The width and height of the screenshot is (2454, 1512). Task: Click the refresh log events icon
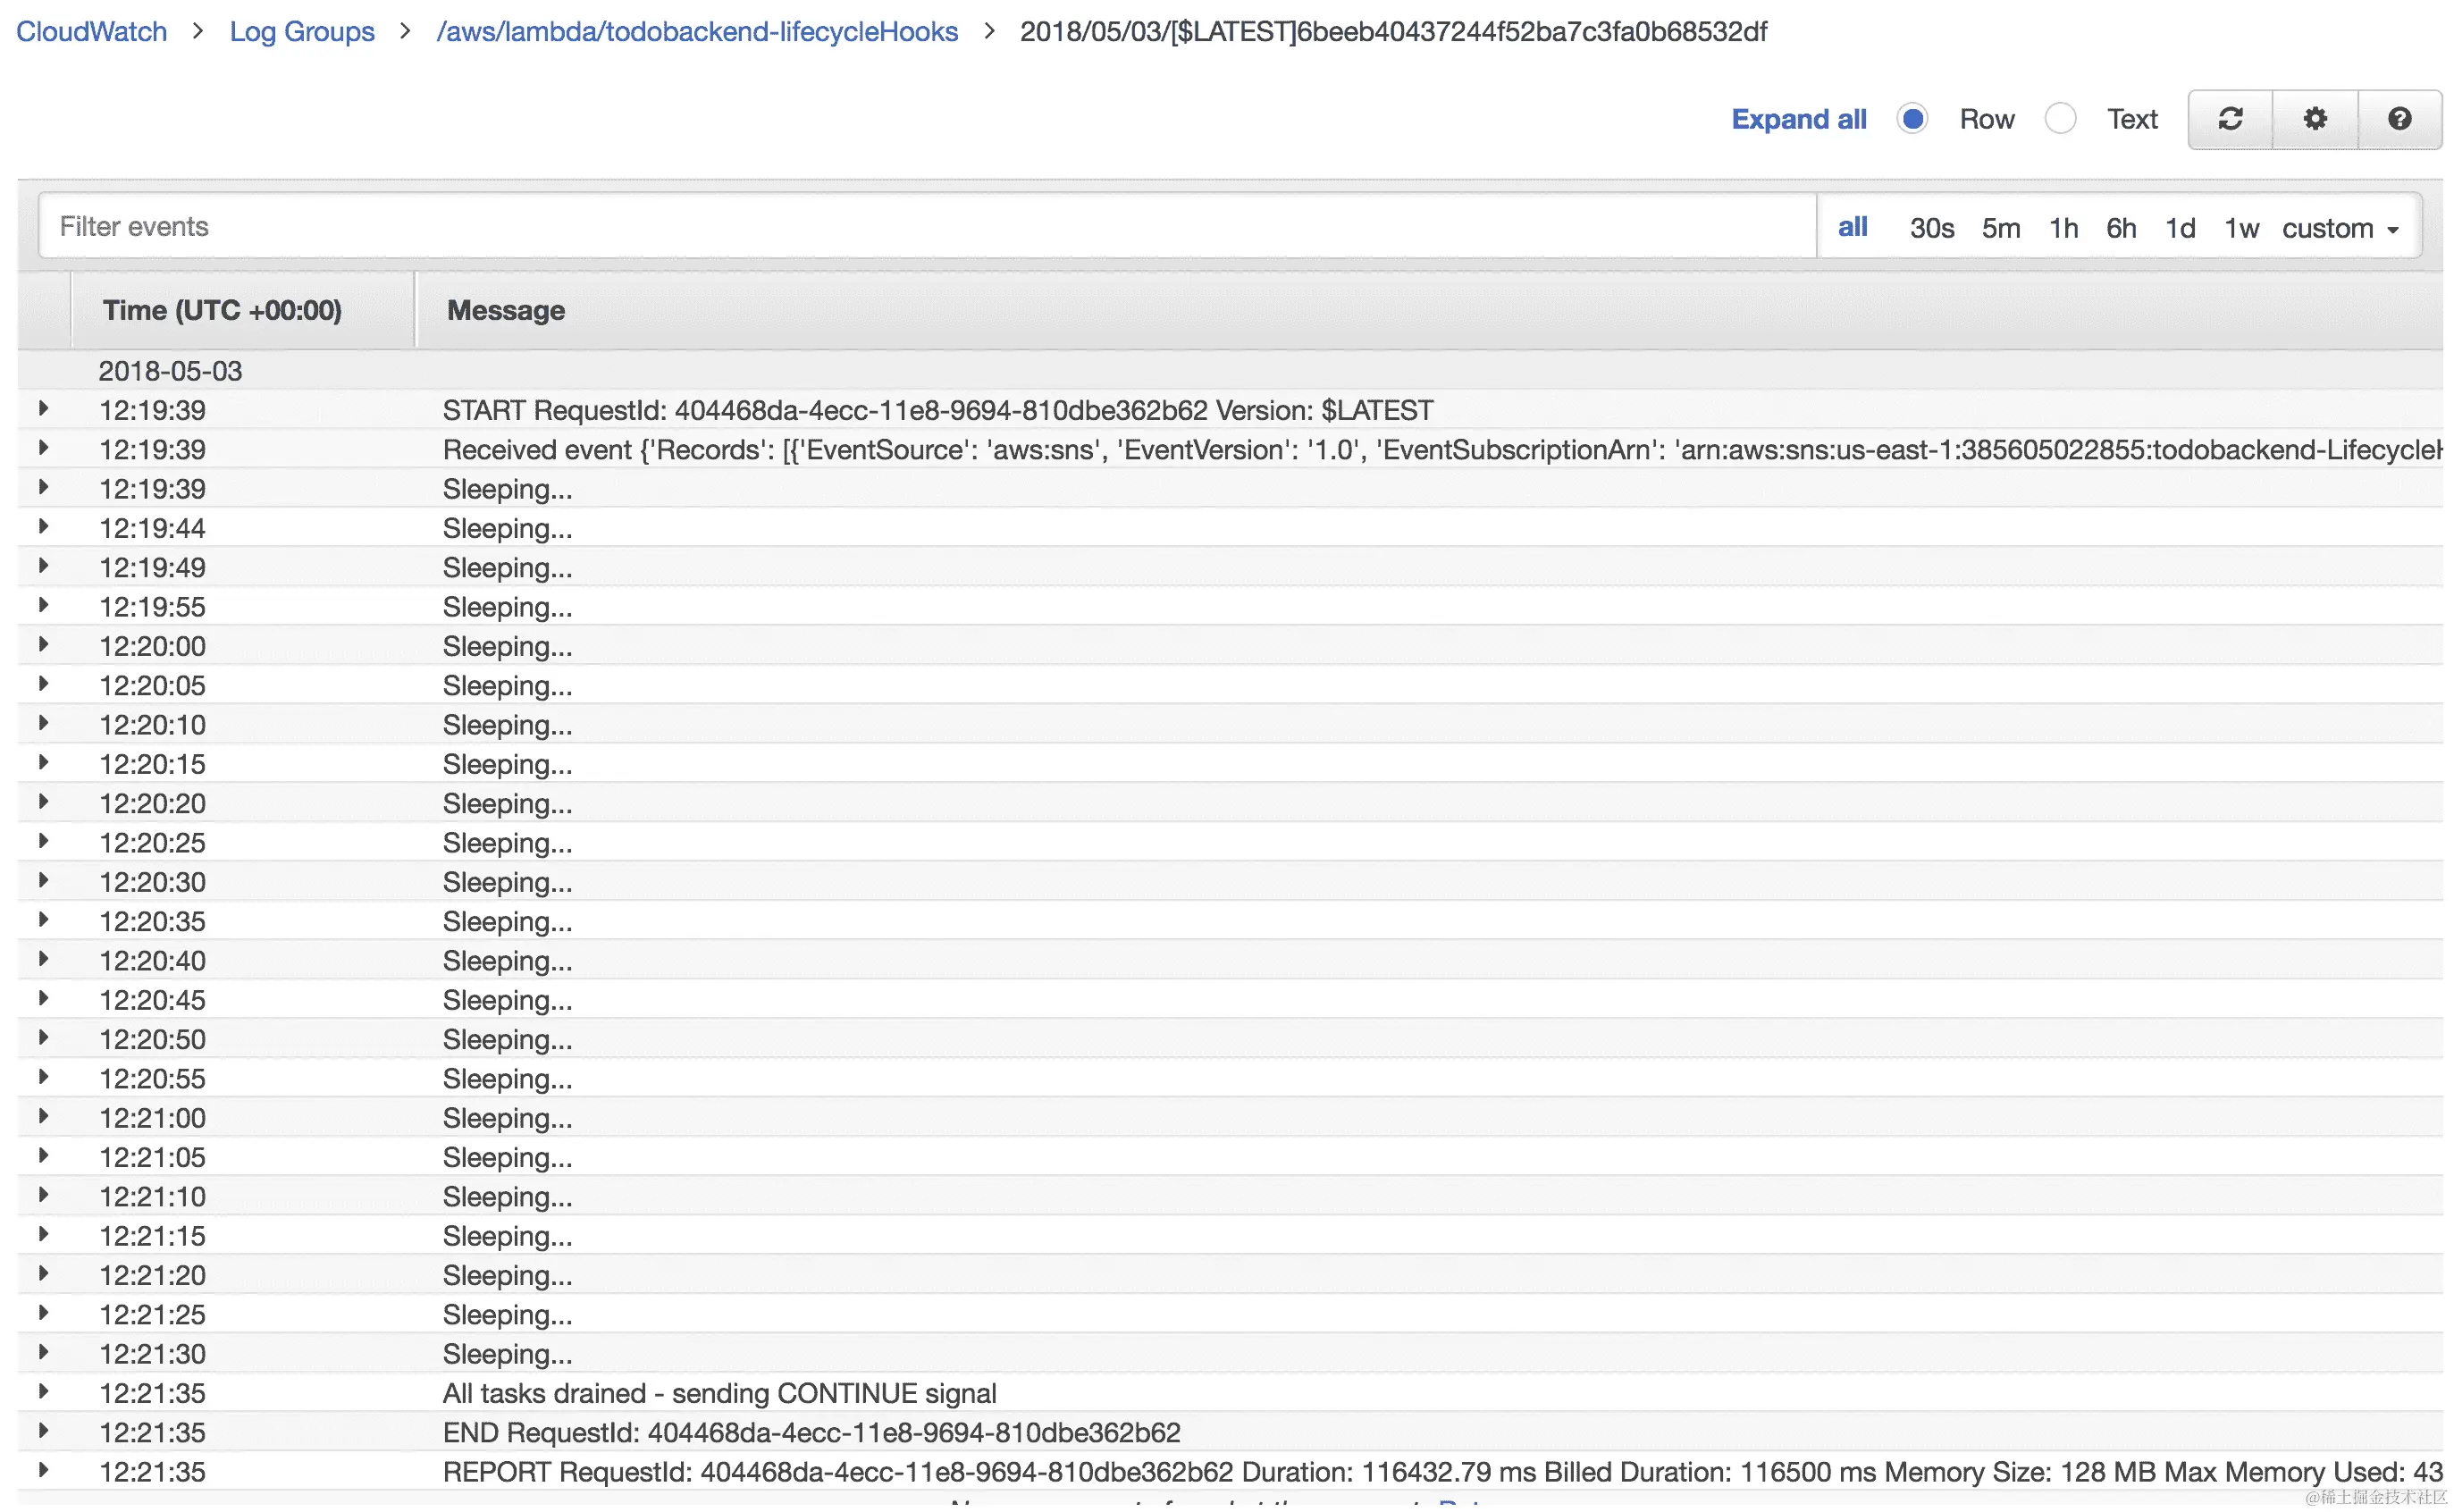pos(2230,119)
